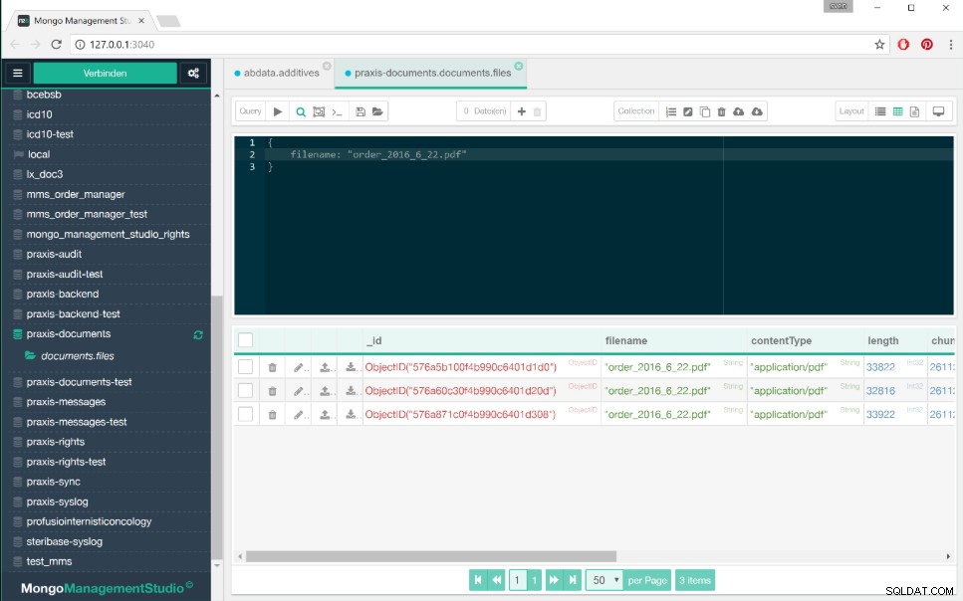The width and height of the screenshot is (963, 601).
Task: Click the cloud upload import icon
Action: [739, 111]
